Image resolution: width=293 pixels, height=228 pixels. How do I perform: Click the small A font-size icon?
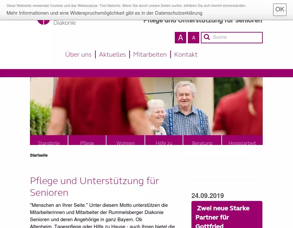click(193, 37)
